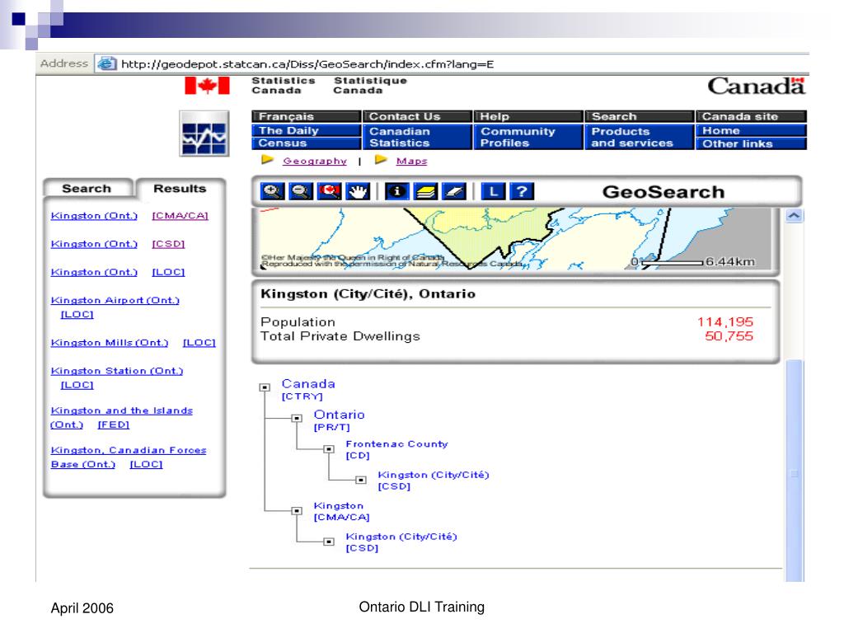Click the [CMA/CA] result link
844x633 pixels.
(180, 215)
